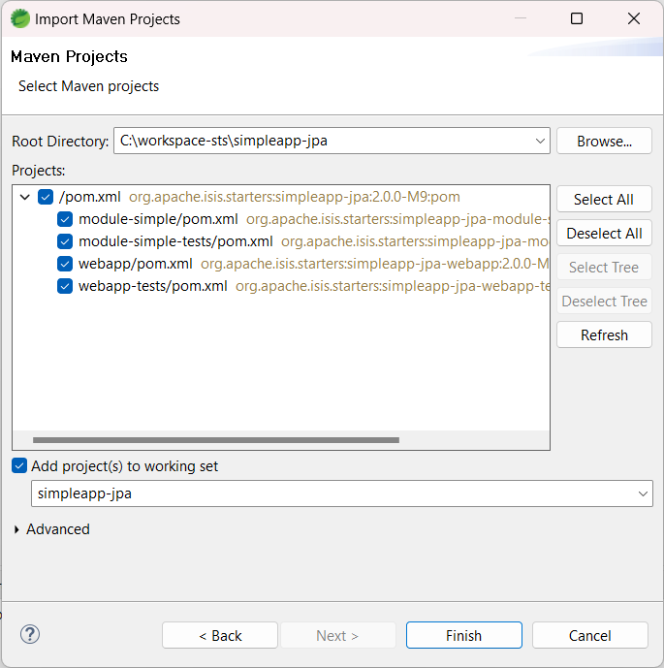Open the working set simpleapp-jpa dropdown
Image resolution: width=664 pixels, height=668 pixels.
[642, 493]
